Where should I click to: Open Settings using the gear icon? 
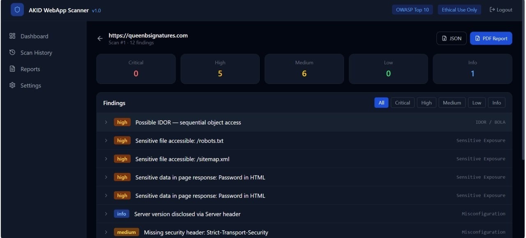click(x=12, y=85)
